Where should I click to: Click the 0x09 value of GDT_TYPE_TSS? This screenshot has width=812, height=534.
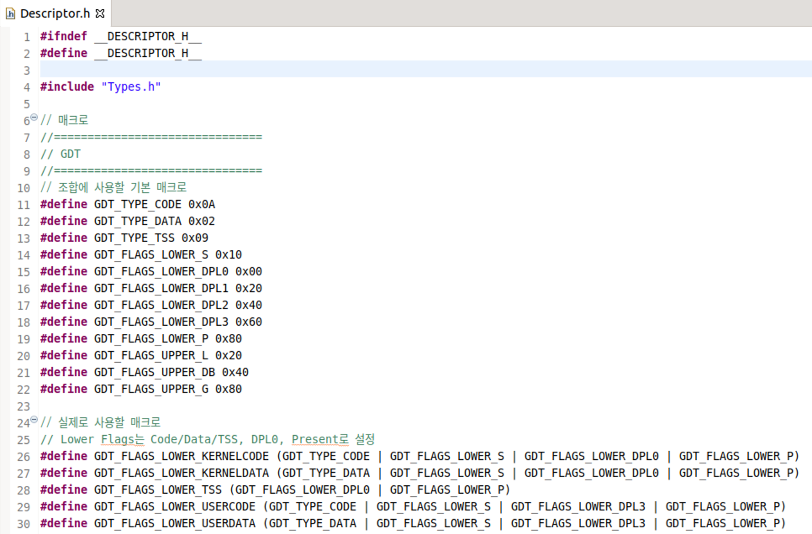pos(195,238)
